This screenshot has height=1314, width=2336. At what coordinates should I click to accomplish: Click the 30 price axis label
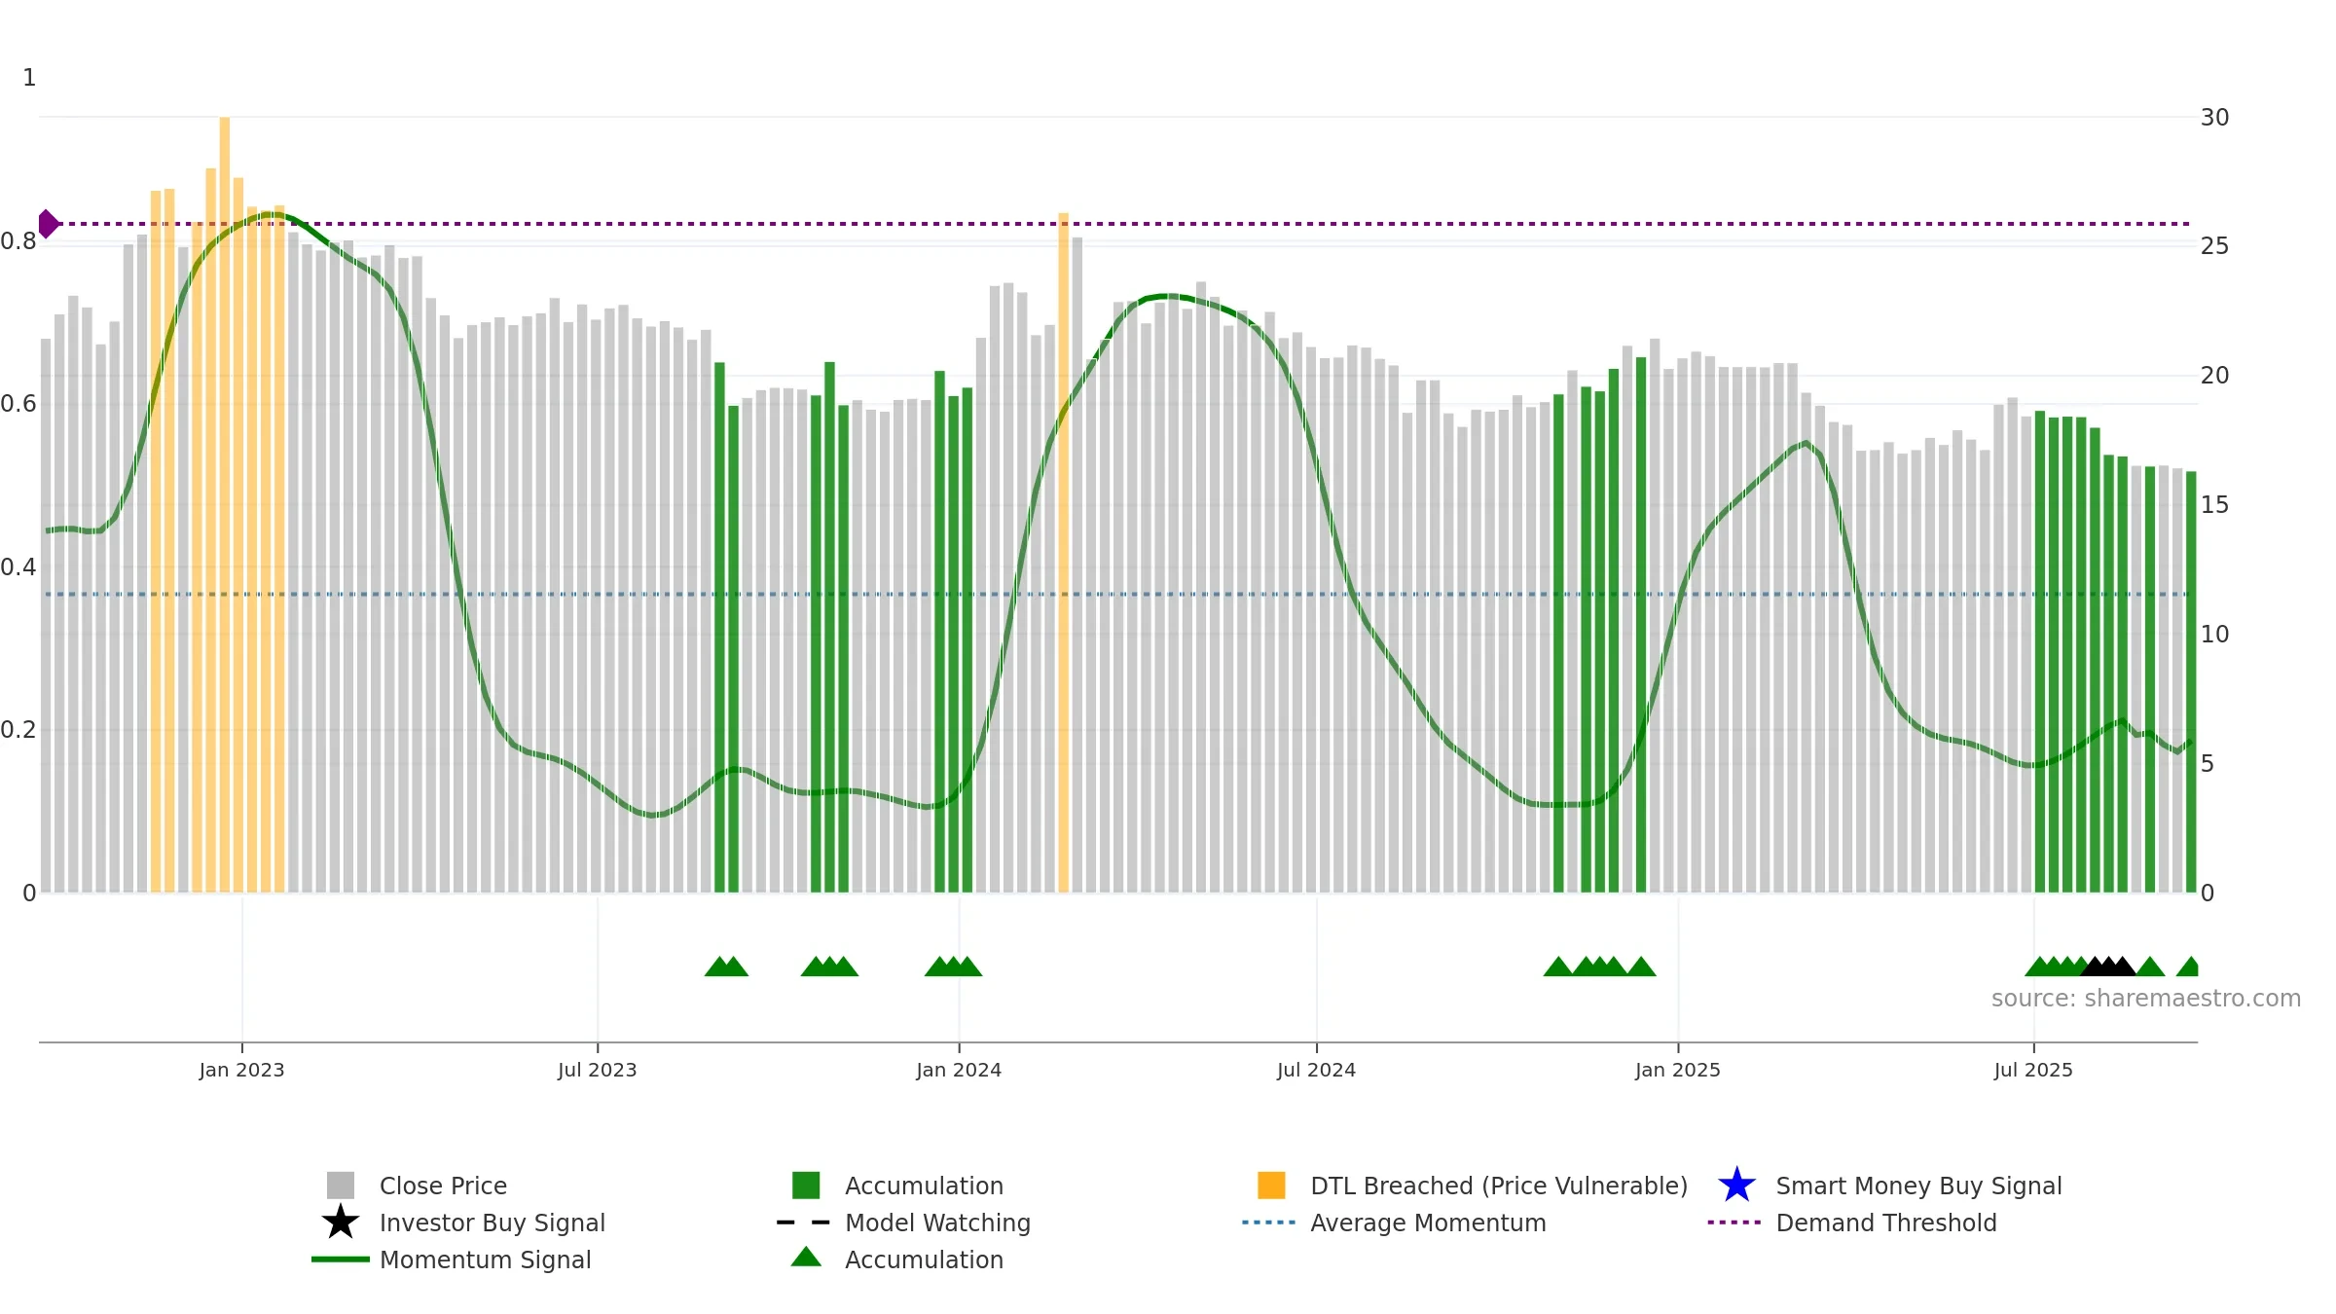2214,118
